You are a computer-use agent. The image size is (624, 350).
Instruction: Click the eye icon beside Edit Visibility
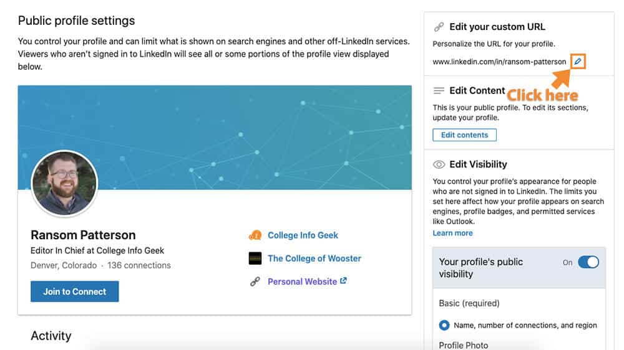click(439, 164)
